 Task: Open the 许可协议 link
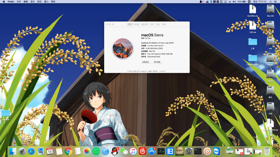(x=162, y=71)
